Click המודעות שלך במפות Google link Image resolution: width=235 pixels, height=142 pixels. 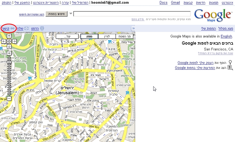(195, 68)
